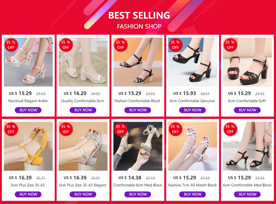Click BUY NOW under 6cm Comfortable Soft
The width and height of the screenshot is (276, 204).
tap(247, 110)
